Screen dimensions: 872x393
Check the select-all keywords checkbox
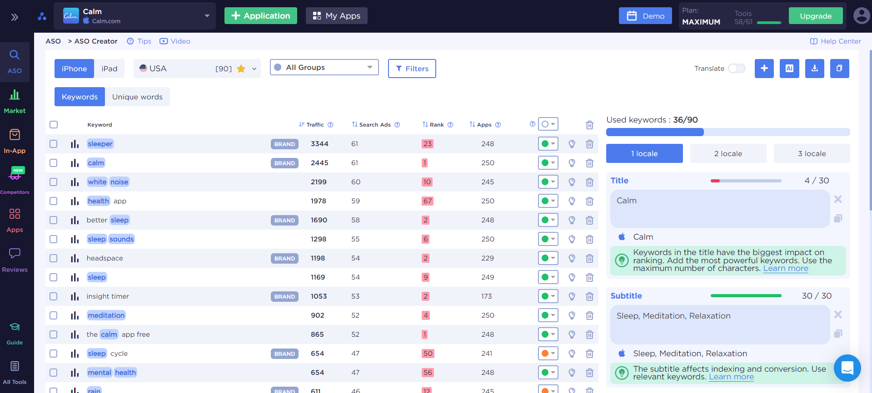coord(54,125)
